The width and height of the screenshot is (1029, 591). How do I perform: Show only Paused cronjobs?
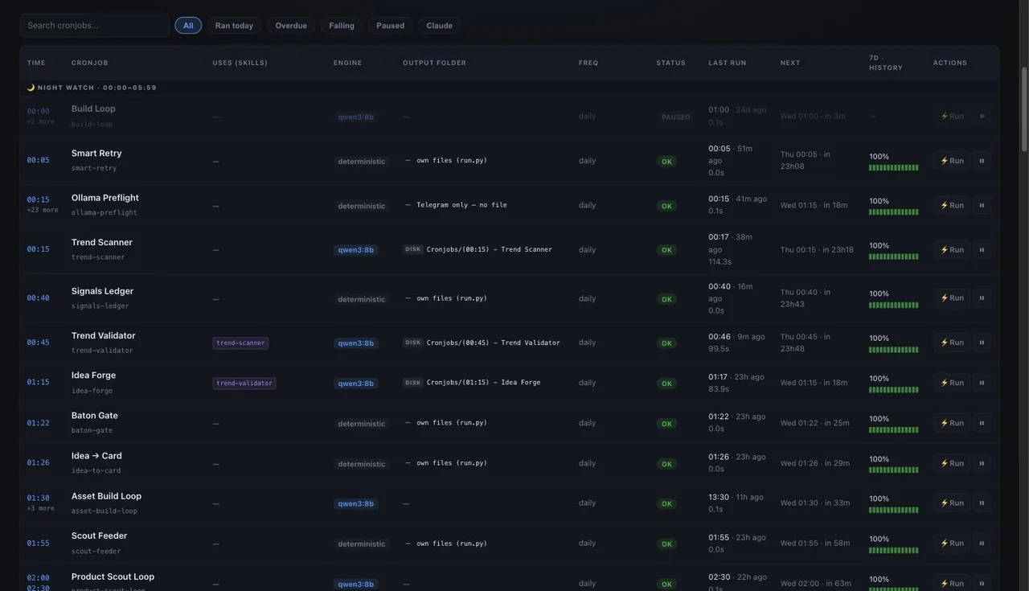391,26
